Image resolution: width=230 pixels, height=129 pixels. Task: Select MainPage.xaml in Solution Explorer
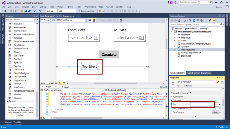pos(188,50)
